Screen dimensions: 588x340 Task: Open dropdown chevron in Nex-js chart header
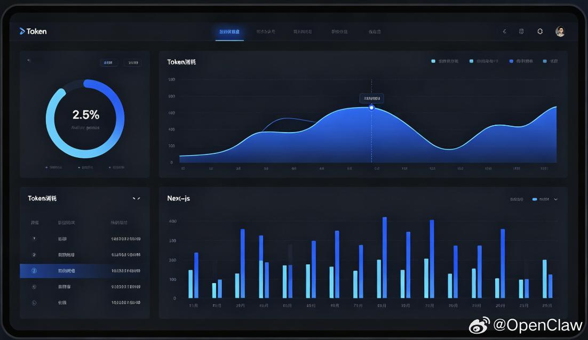[x=556, y=199]
